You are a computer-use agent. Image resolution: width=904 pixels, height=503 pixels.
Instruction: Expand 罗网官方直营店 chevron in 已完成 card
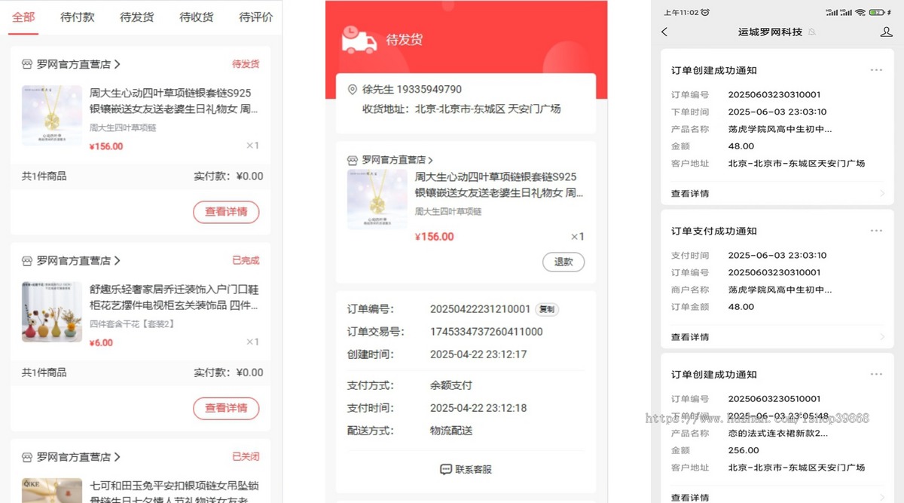coord(117,260)
